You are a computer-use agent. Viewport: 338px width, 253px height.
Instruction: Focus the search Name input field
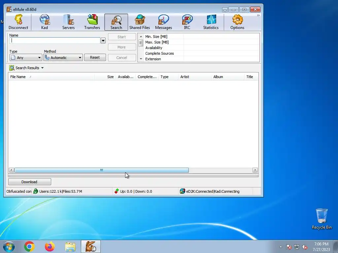55,41
